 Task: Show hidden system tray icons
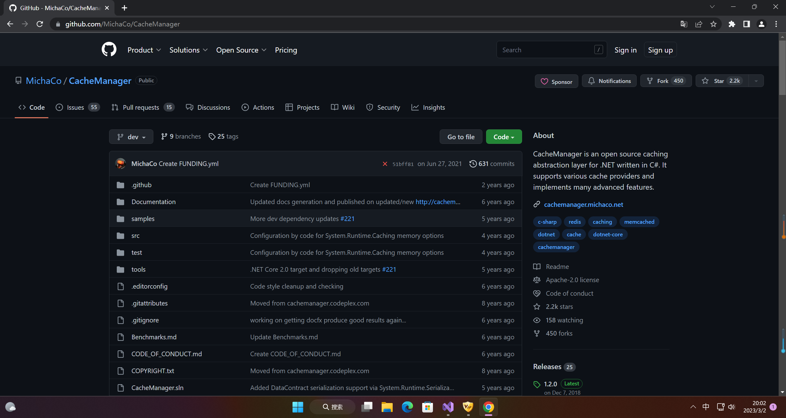click(x=693, y=407)
